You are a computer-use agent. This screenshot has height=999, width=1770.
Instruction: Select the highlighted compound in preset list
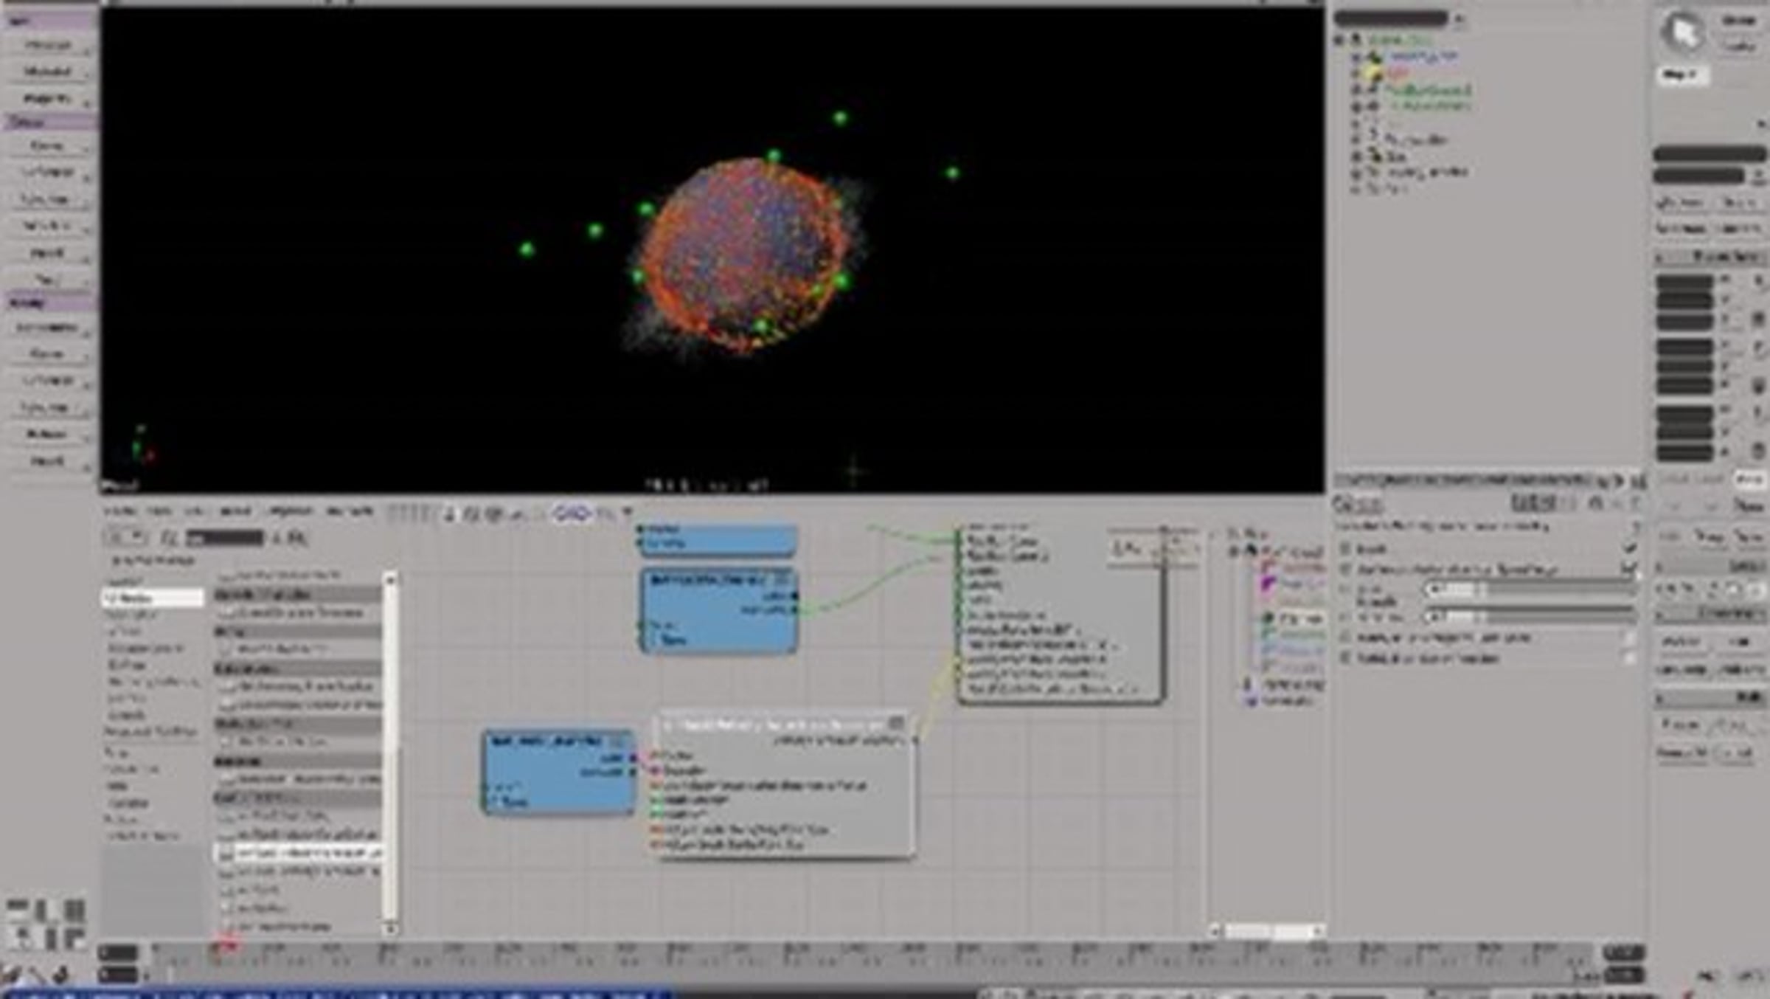(x=302, y=854)
